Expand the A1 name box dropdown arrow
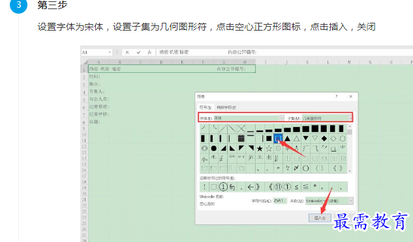Image resolution: width=413 pixels, height=242 pixels. (110, 52)
